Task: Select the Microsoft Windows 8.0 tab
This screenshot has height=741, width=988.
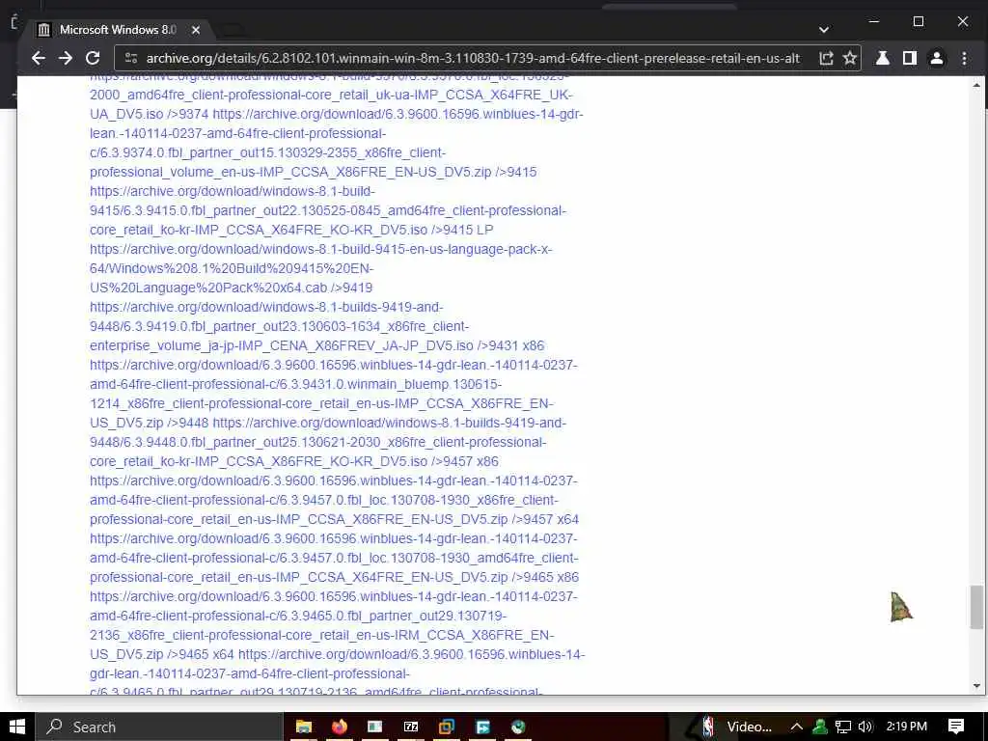Action: [120, 30]
